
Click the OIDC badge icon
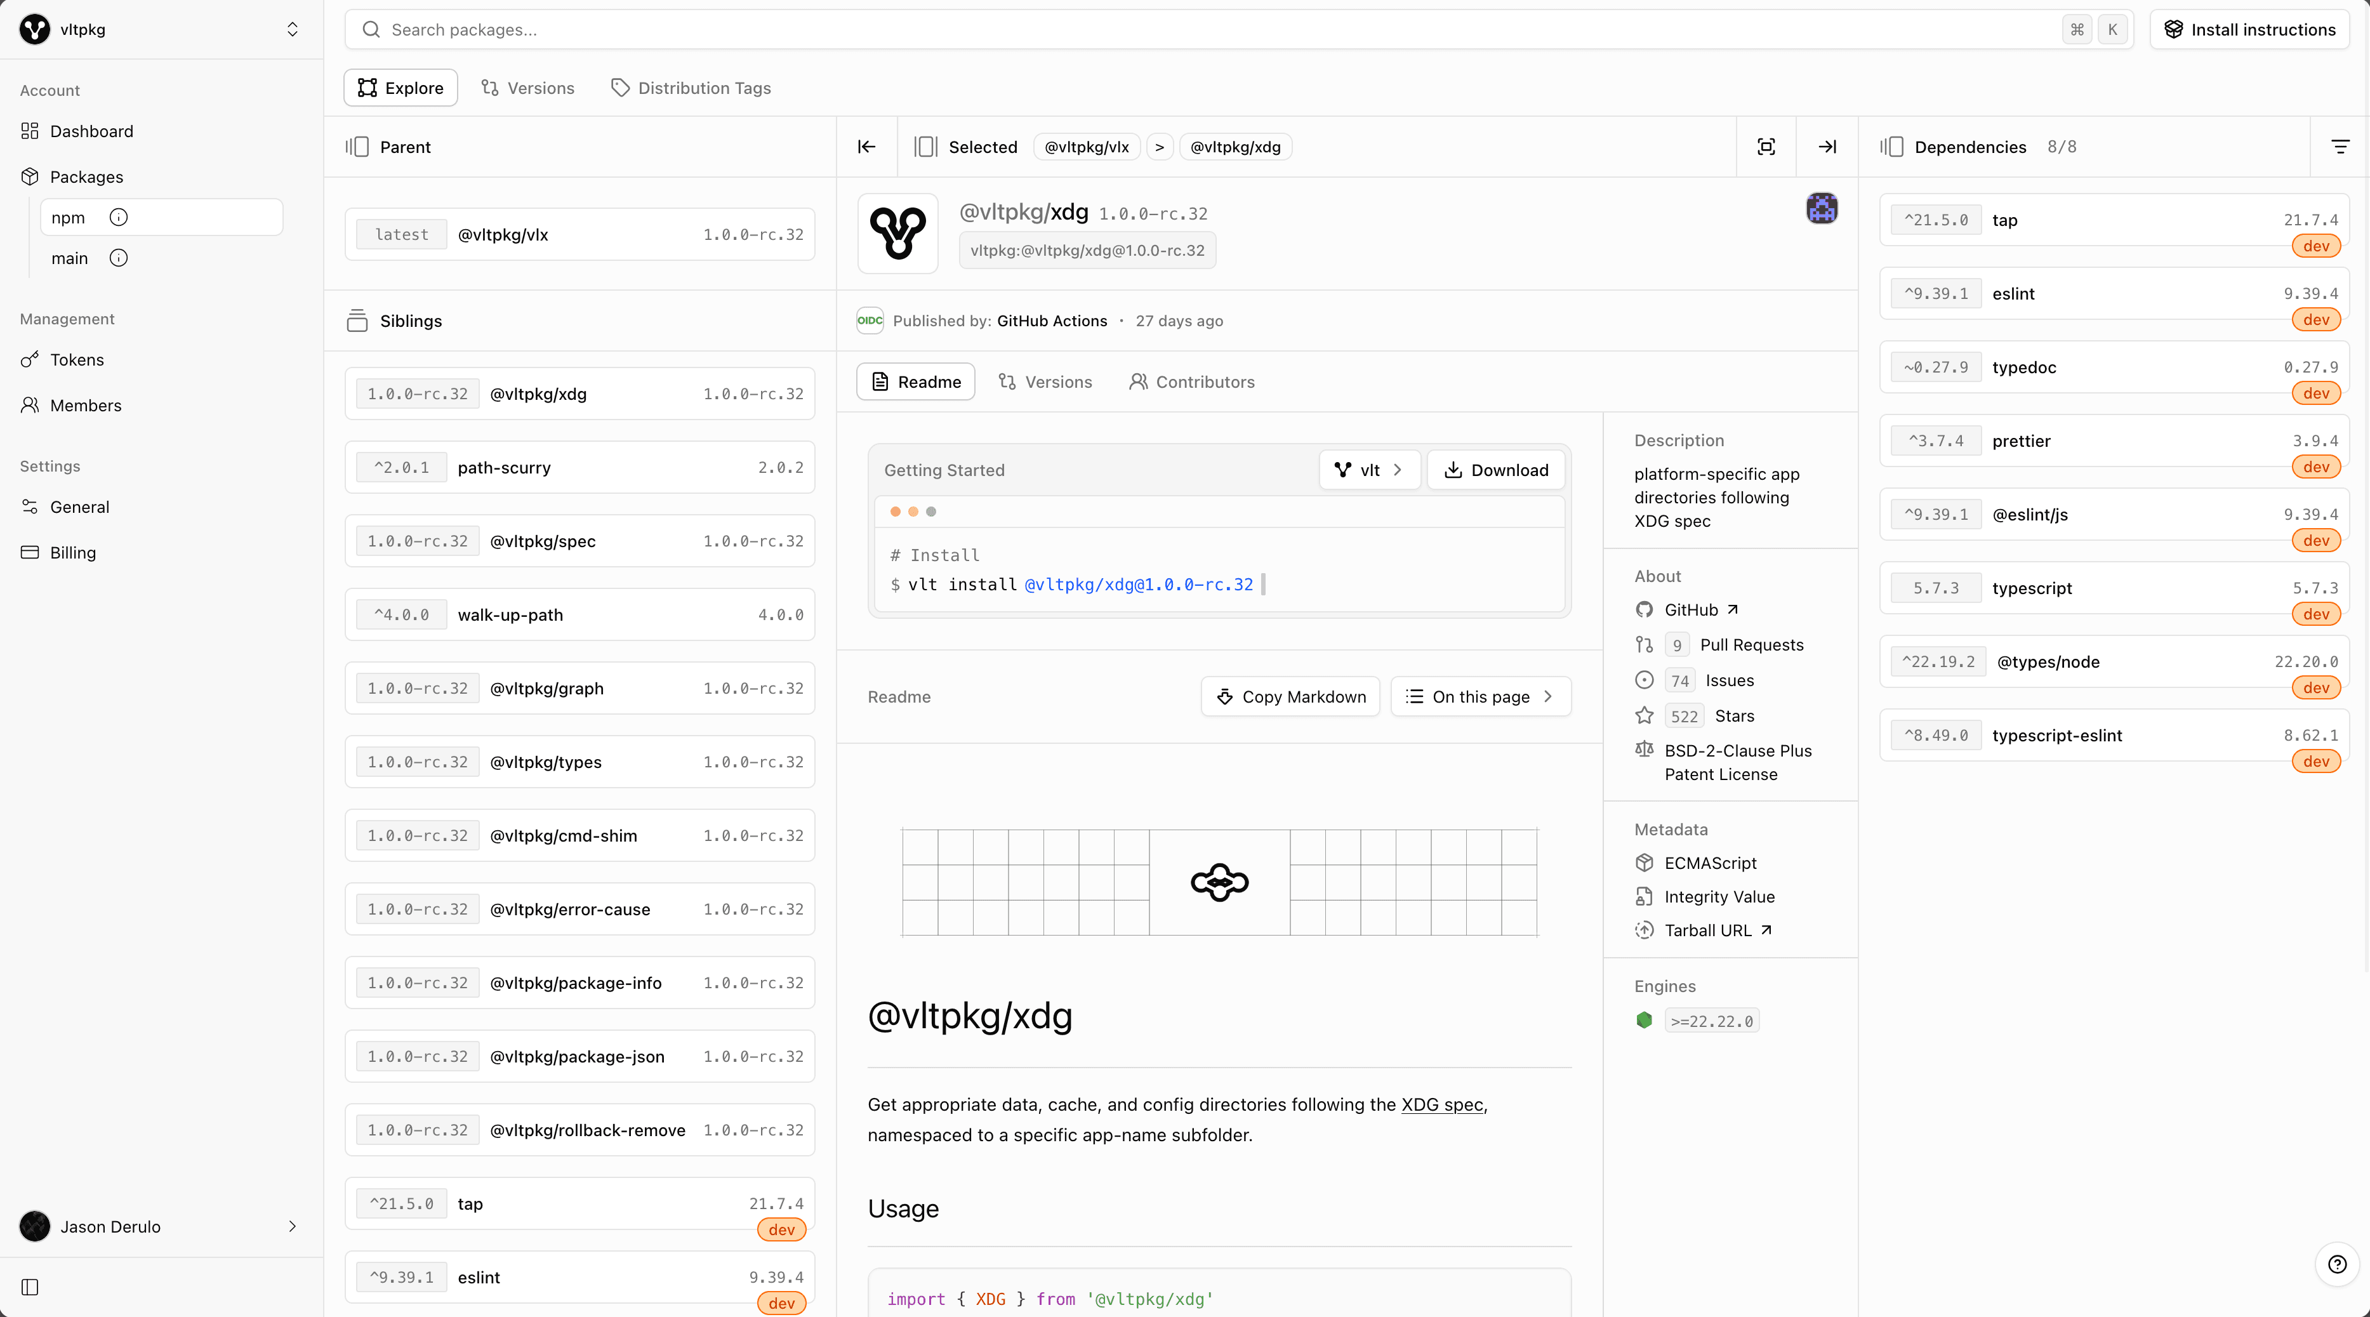[x=870, y=321]
